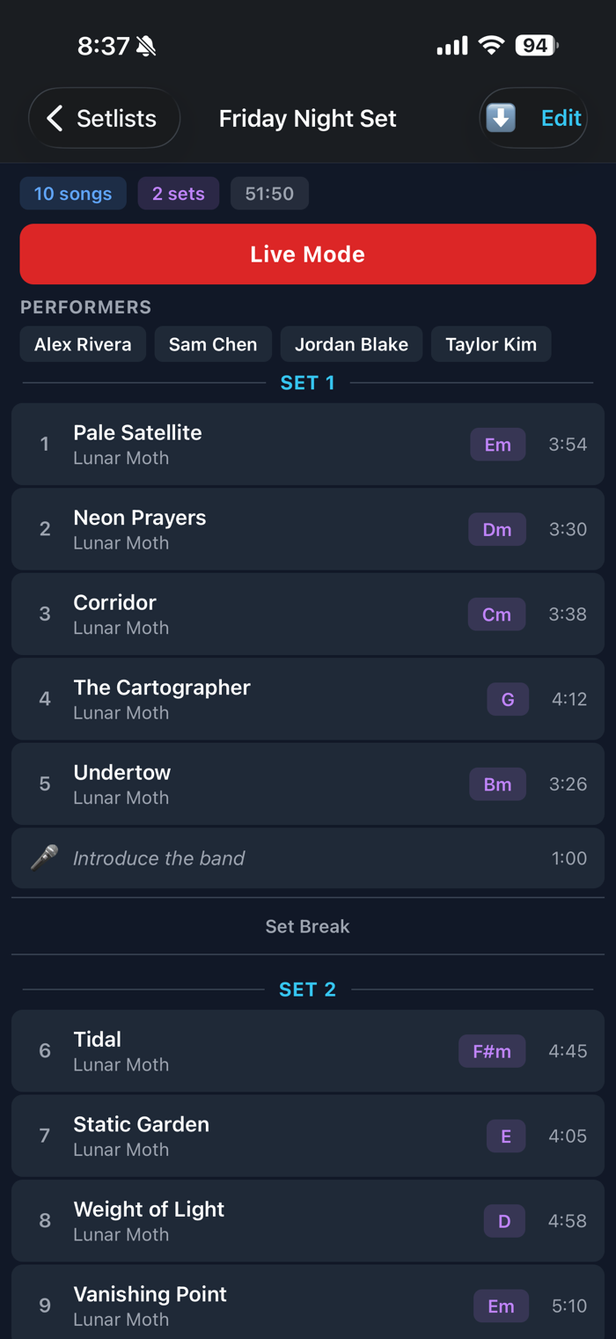The image size is (616, 1339).
Task: Tap the Set Break divider
Action: point(307,926)
